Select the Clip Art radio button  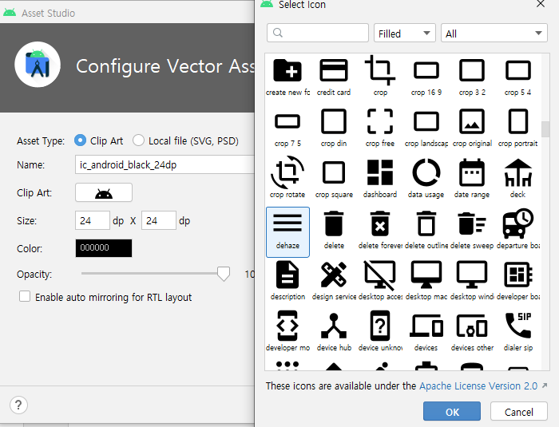click(x=80, y=140)
